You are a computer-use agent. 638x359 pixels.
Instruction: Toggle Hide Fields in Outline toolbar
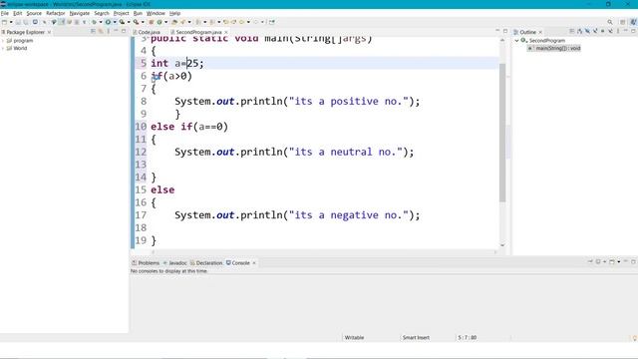coord(587,31)
